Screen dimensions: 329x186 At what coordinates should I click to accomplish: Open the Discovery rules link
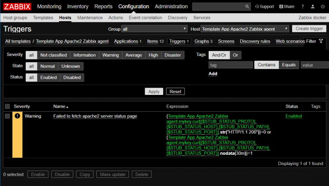pyautogui.click(x=255, y=41)
